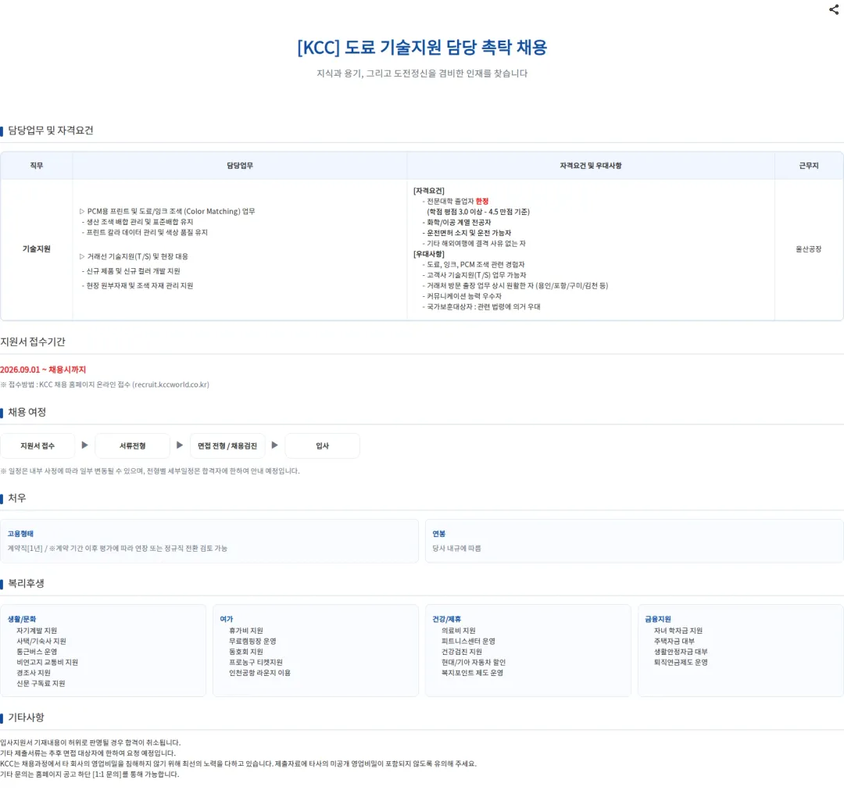Click the '고용형태' card label
Image resolution: width=844 pixels, height=794 pixels.
coord(20,534)
